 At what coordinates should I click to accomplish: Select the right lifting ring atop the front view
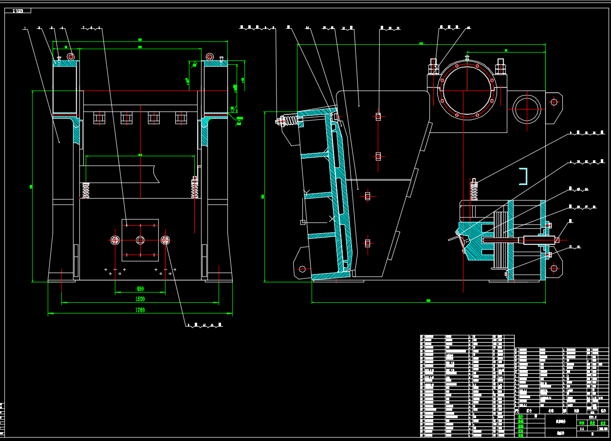pos(209,57)
